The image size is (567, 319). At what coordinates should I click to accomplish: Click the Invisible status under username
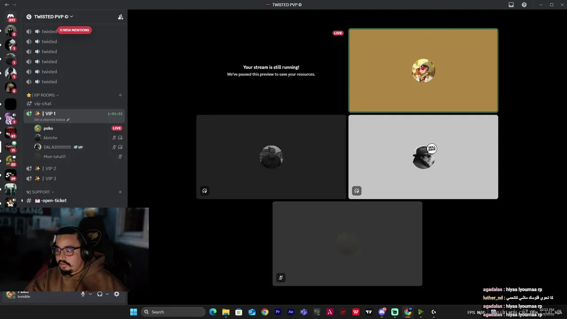click(x=24, y=297)
